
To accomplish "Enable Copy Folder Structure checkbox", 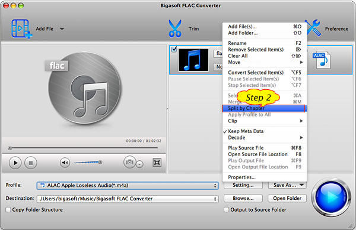I will tap(8, 210).
